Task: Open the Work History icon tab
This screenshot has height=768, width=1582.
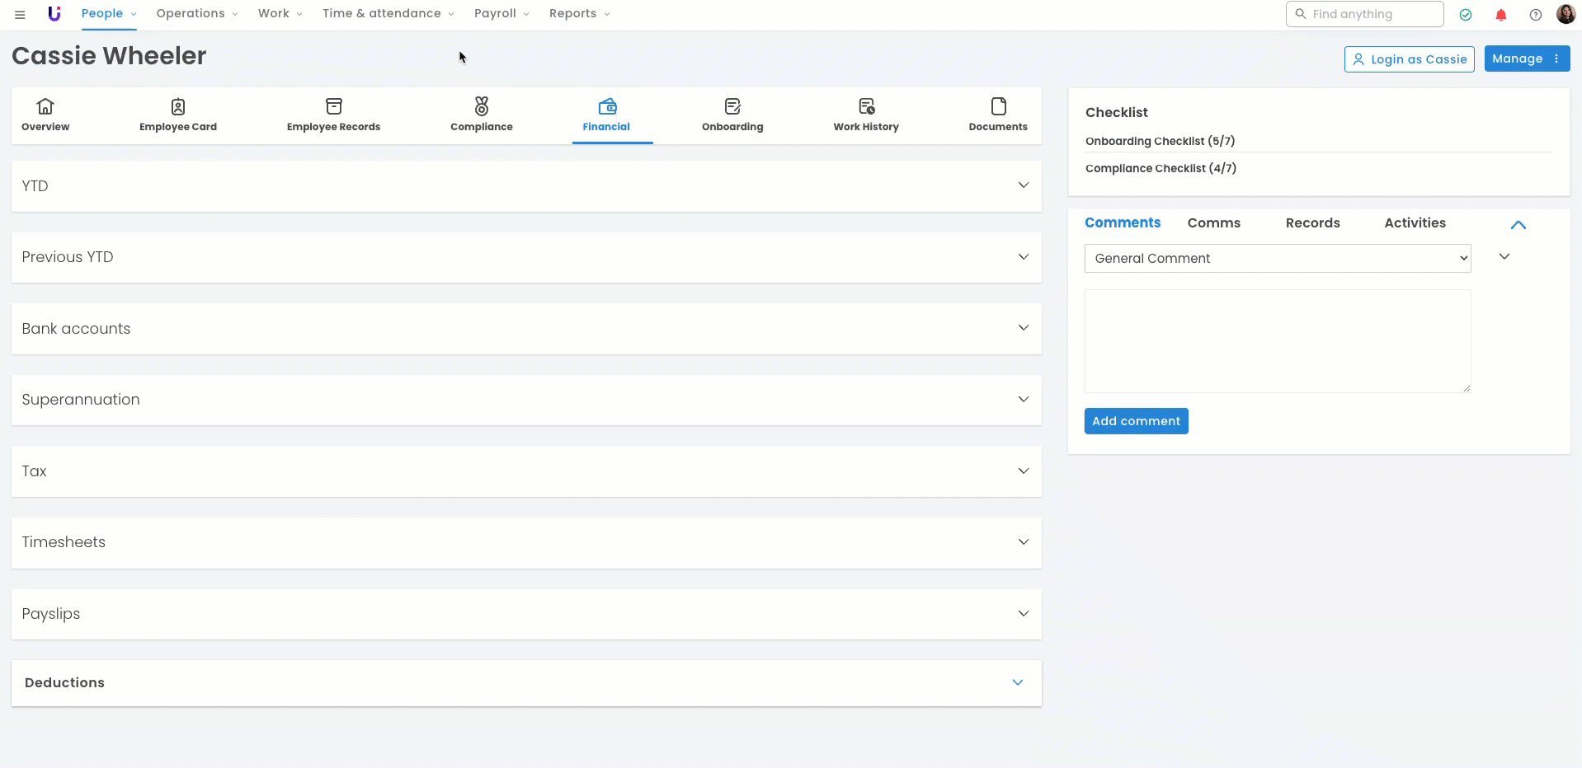Action: tap(865, 115)
